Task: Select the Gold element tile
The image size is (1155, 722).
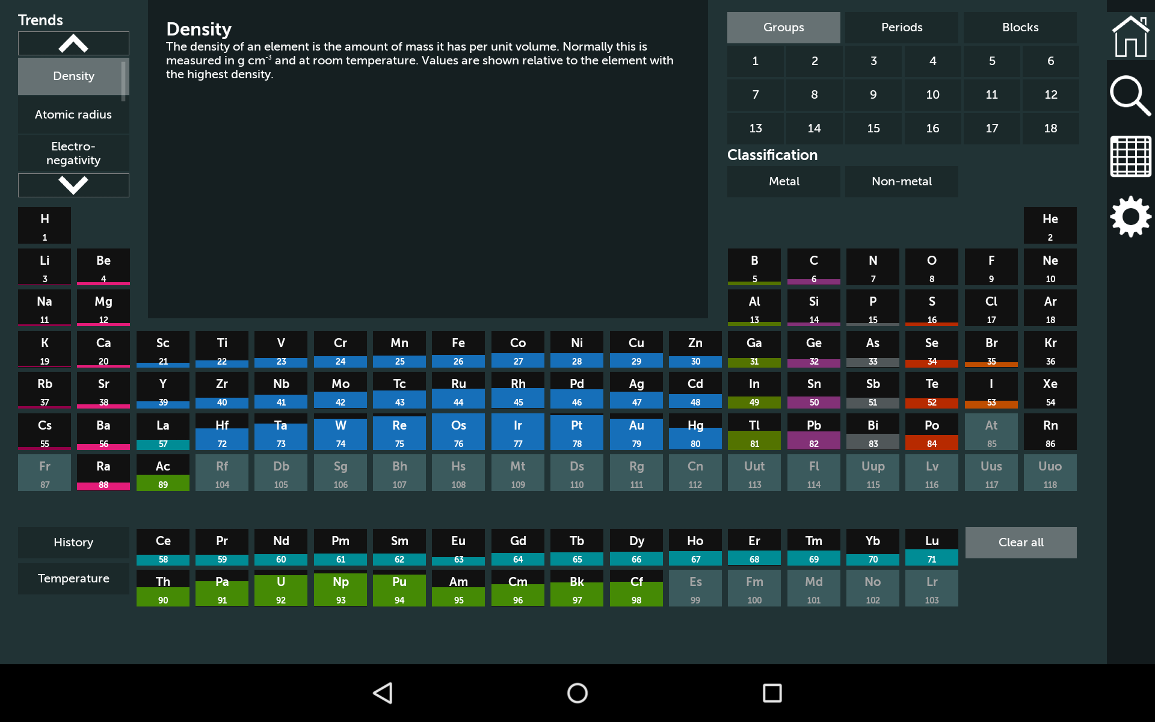Action: 636,432
